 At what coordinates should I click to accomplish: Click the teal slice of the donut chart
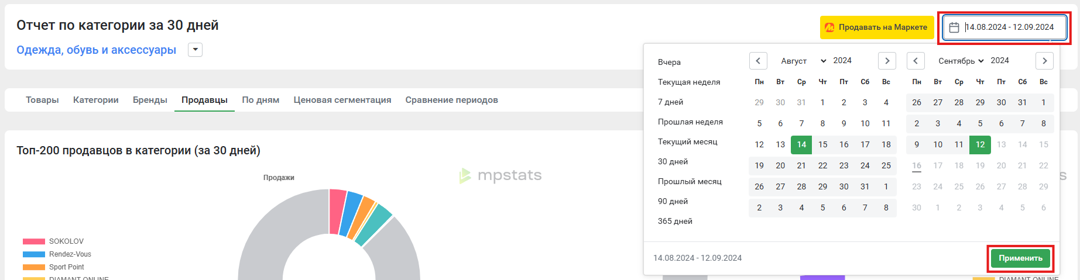[x=373, y=224]
